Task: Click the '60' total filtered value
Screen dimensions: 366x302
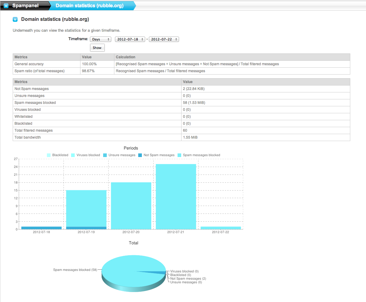Action: click(185, 130)
